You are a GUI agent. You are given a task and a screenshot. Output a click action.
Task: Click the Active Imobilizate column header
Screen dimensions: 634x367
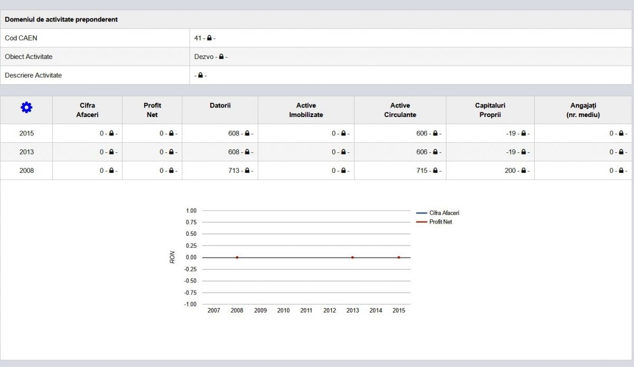coord(306,110)
